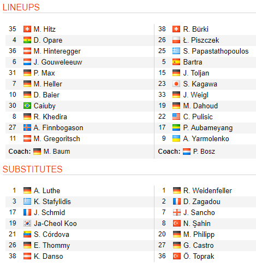
Task: Open A. Yarmolenko's player page
Action: (206, 139)
